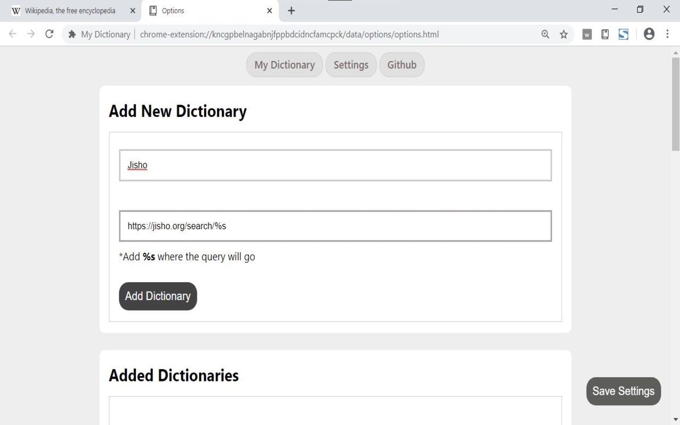The image size is (680, 425).
Task: Open the Settings section
Action: tap(351, 65)
